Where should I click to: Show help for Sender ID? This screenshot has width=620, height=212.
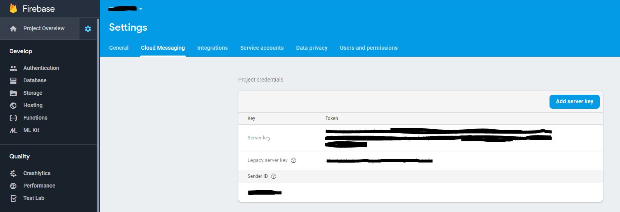tap(274, 176)
